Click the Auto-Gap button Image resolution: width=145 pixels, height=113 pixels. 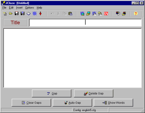point(72,103)
